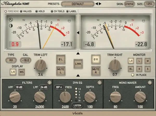Toggle the Dyn EQ power button
The width and height of the screenshot is (156, 116).
pyautogui.click(x=99, y=82)
